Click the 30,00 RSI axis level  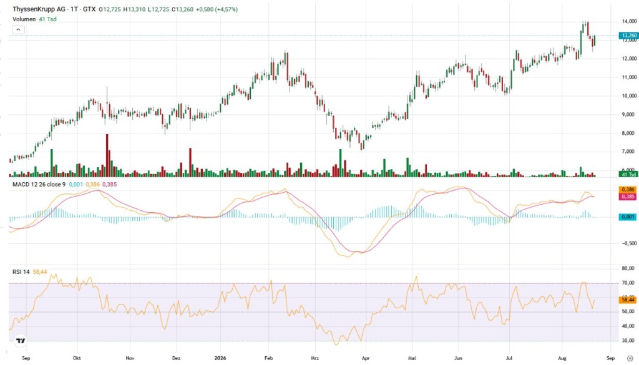click(629, 341)
